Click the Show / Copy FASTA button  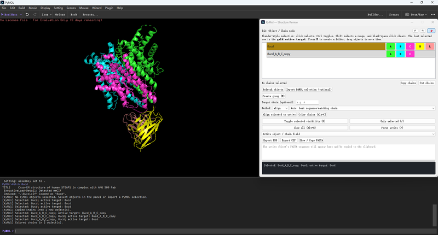[x=311, y=140]
